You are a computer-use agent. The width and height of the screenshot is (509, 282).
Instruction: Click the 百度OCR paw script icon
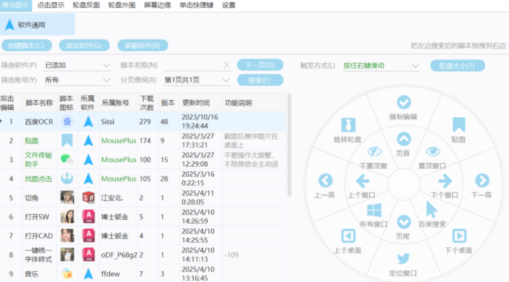tap(67, 122)
